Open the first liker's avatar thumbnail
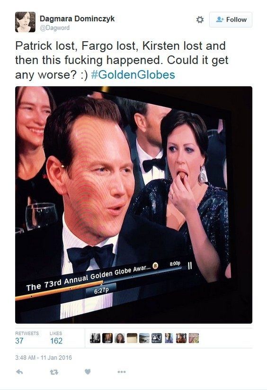267x390 pixels. point(95,338)
